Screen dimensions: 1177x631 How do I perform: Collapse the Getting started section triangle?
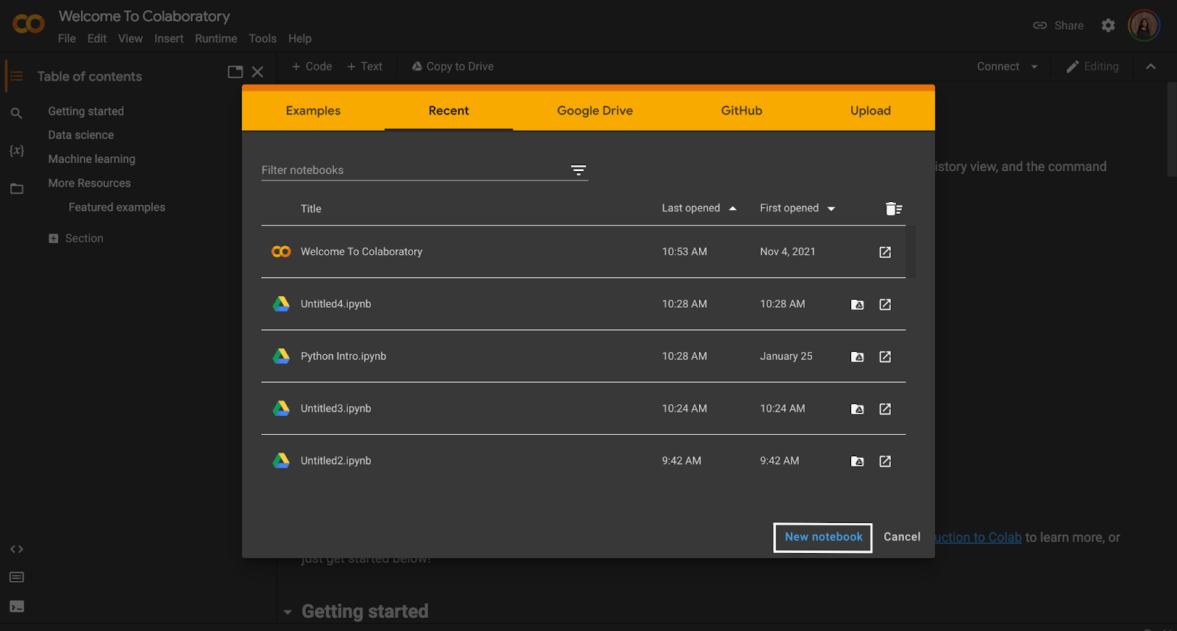[x=288, y=612]
